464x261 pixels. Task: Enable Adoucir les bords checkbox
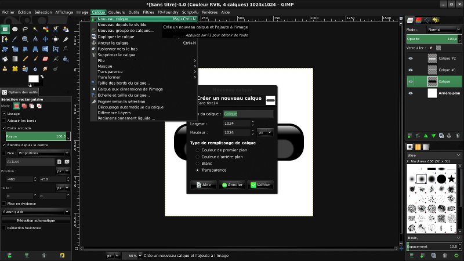click(4, 121)
